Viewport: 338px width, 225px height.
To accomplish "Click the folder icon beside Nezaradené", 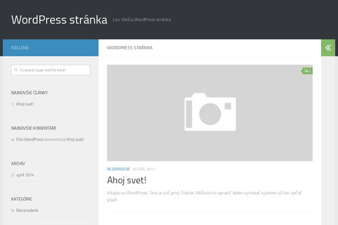I will 13,210.
